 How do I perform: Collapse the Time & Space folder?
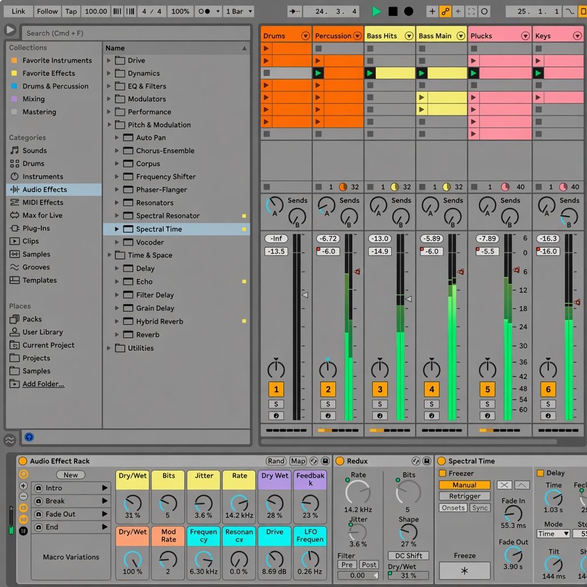pyautogui.click(x=109, y=255)
